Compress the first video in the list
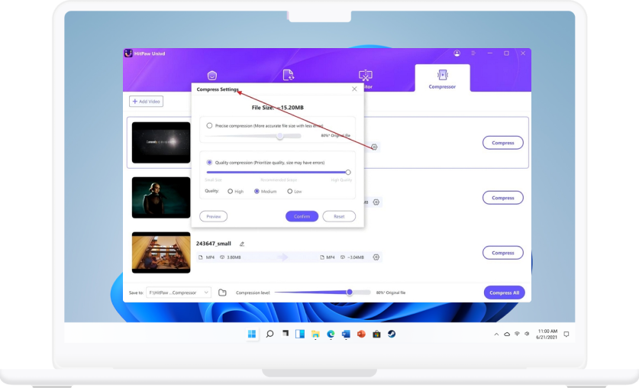639x388 pixels. 503,143
